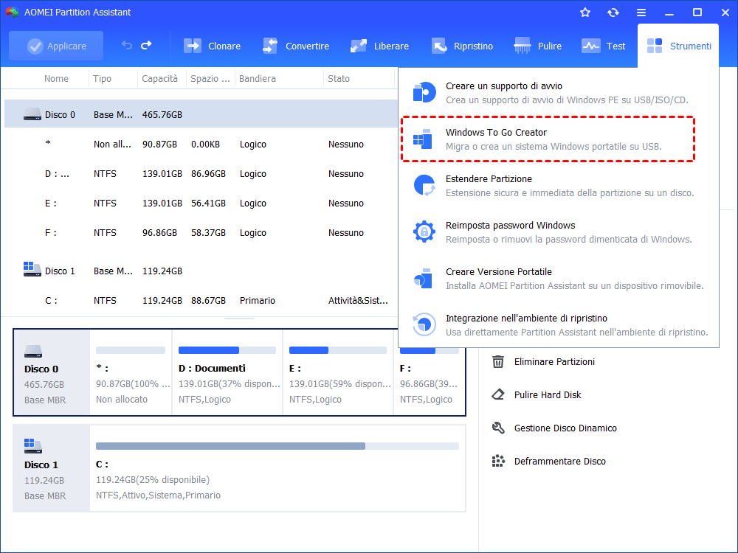This screenshot has height=553, width=738.
Task: Click the Liberare toolbar item
Action: tap(380, 46)
